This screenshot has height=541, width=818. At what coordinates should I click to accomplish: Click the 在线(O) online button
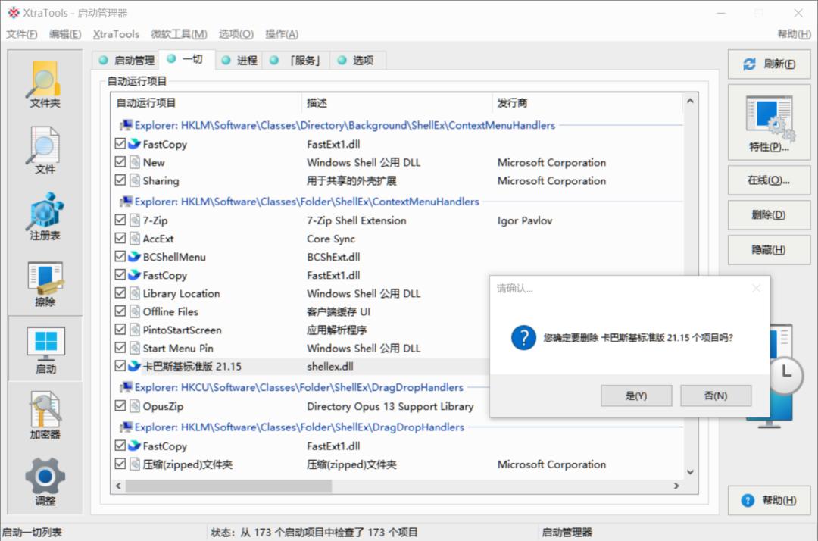[x=768, y=179]
